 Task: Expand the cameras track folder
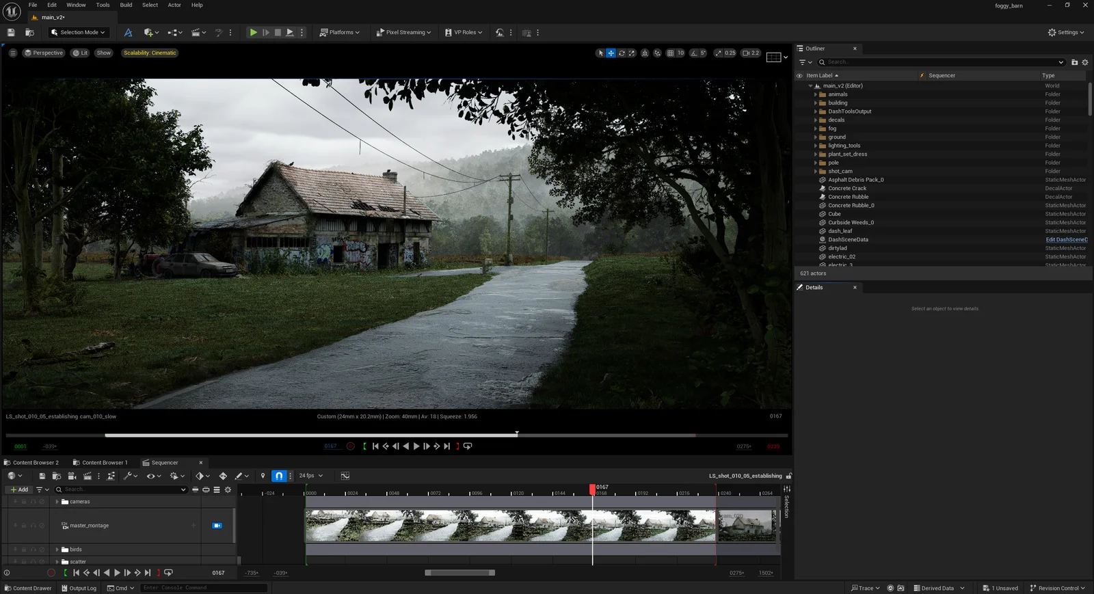pyautogui.click(x=57, y=502)
